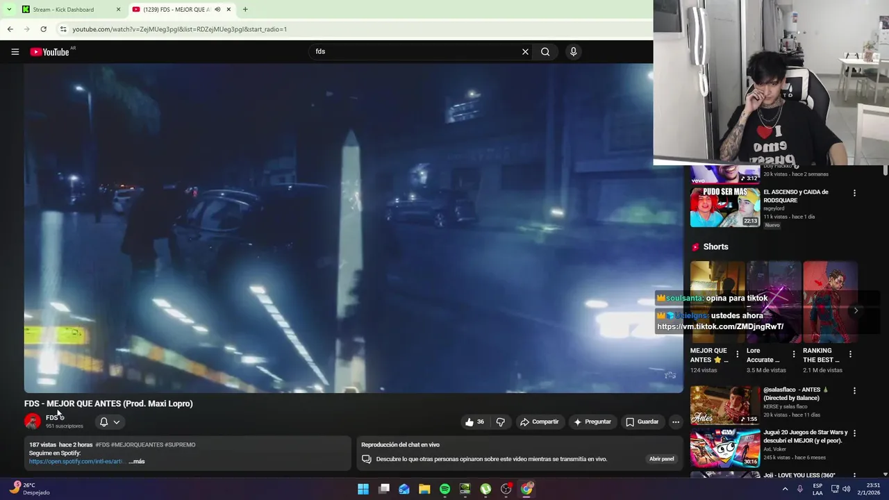The width and height of the screenshot is (889, 500).
Task: Open FDS channel avatar
Action: point(33,421)
